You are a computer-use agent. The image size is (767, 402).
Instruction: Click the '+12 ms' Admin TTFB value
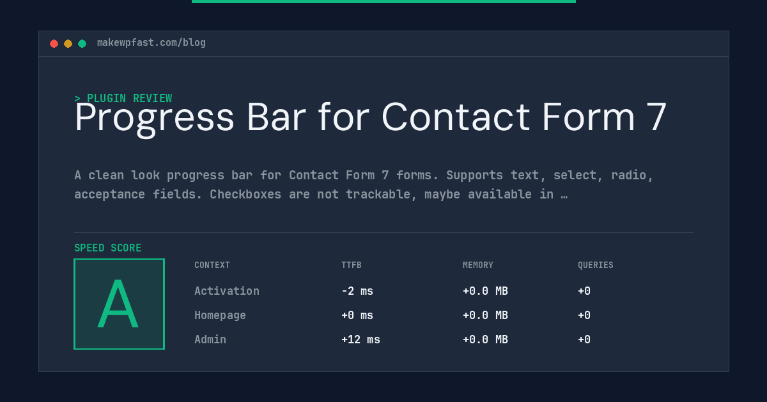point(360,339)
